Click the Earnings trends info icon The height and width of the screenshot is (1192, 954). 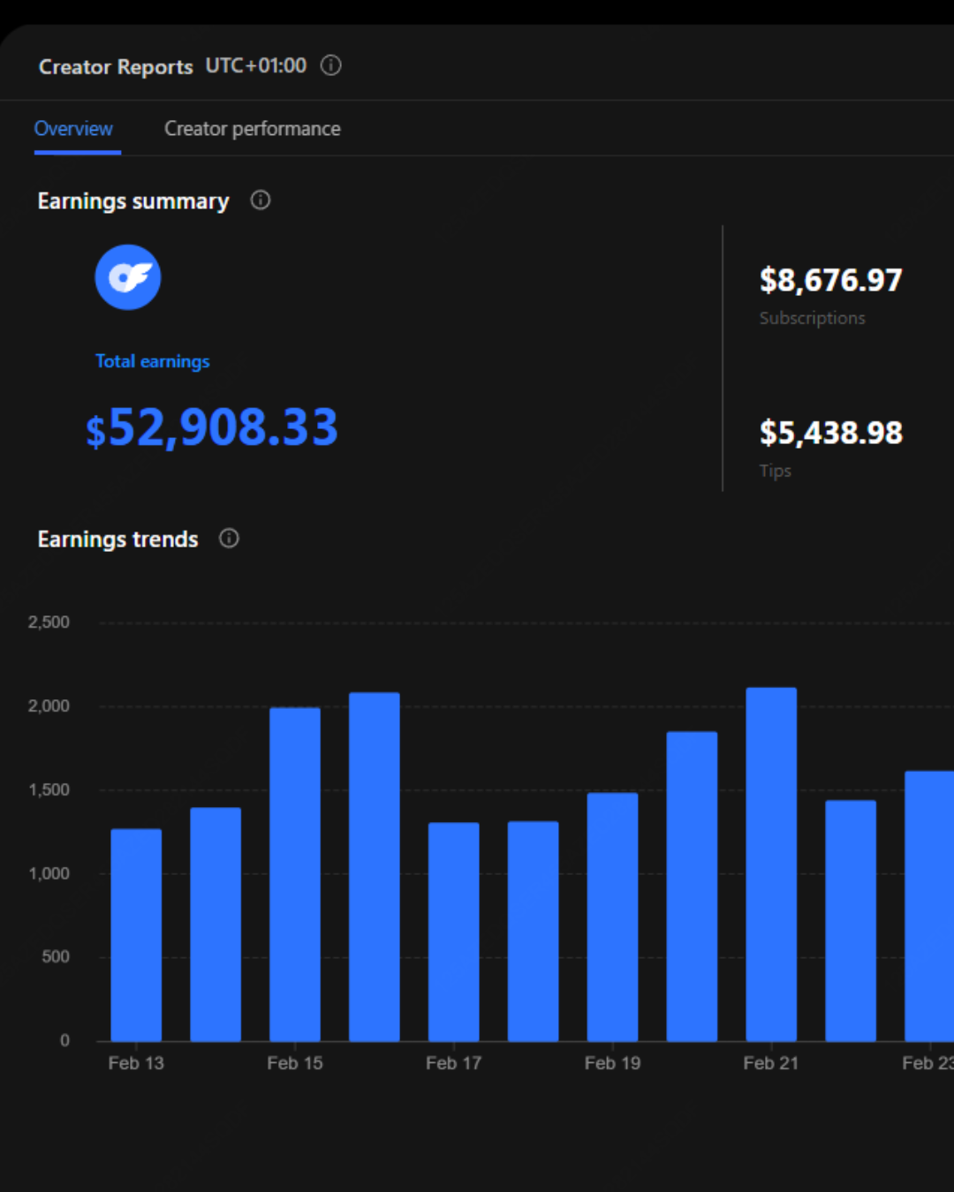pos(229,539)
